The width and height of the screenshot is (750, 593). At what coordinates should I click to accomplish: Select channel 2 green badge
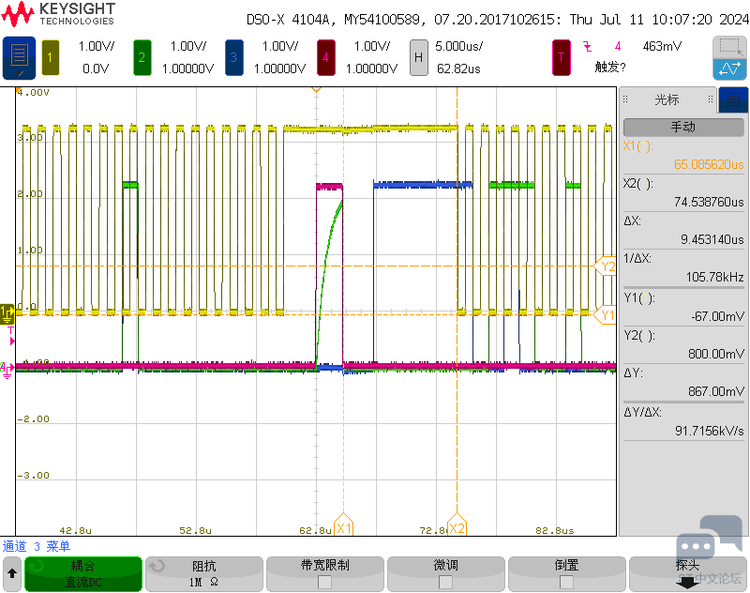pos(142,58)
